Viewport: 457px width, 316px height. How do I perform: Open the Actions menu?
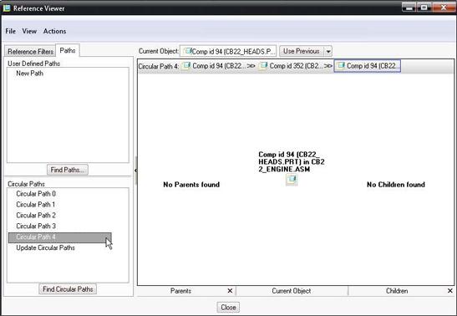[54, 31]
